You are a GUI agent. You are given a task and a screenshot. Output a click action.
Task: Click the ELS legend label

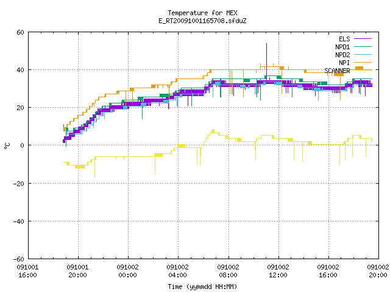(344, 39)
